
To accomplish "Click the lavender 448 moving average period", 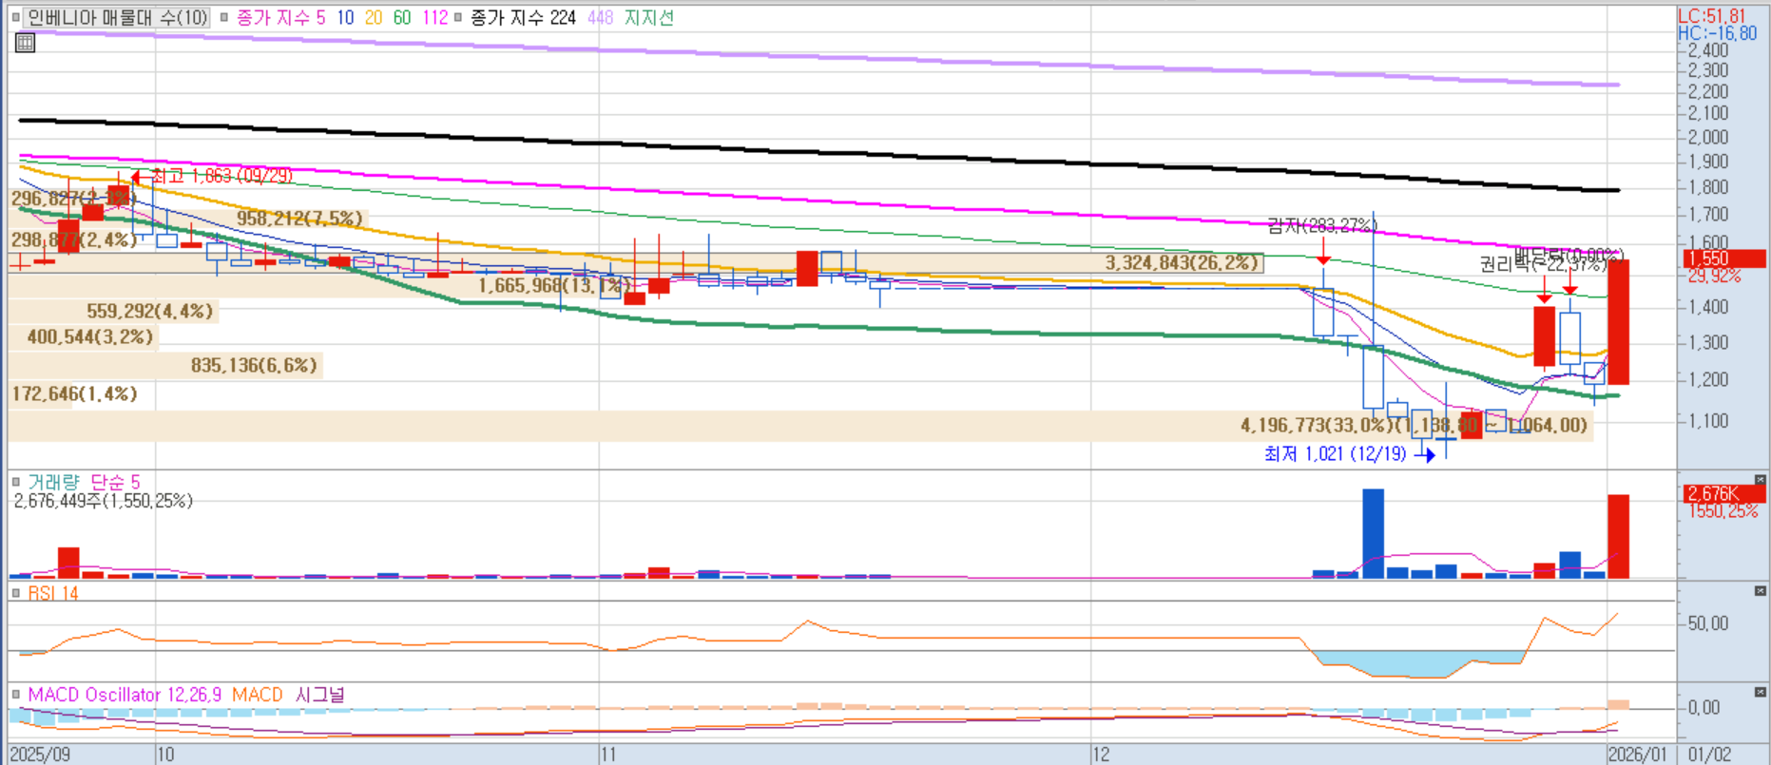I will click(601, 17).
